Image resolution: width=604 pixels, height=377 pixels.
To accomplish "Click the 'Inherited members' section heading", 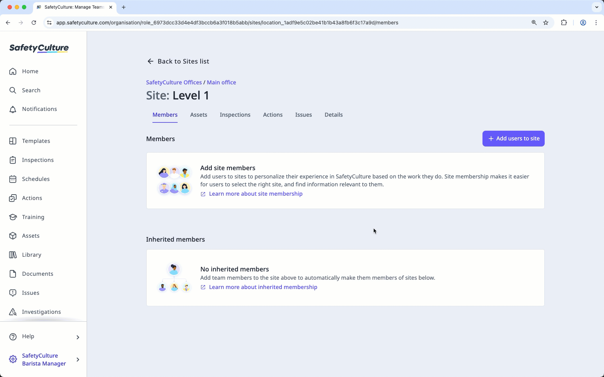I will (x=175, y=239).
